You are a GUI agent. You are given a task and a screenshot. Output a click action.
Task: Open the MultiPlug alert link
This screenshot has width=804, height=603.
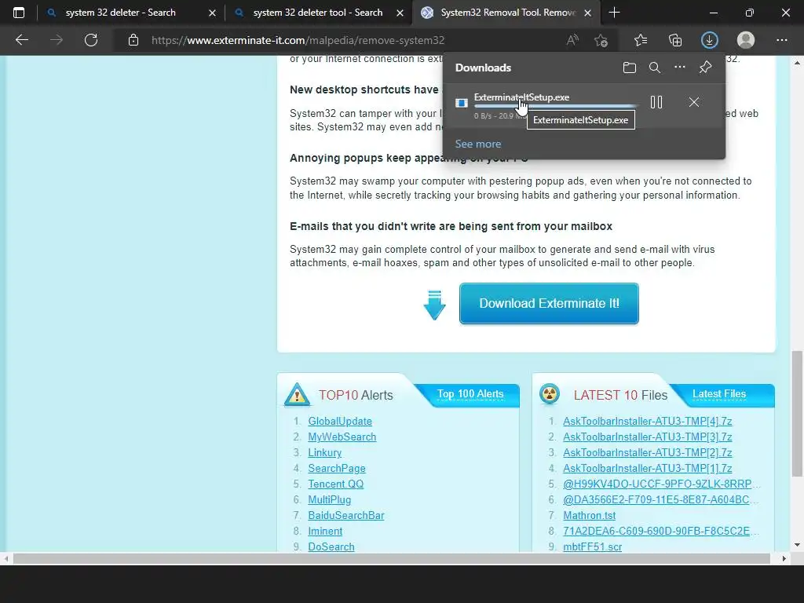329,500
